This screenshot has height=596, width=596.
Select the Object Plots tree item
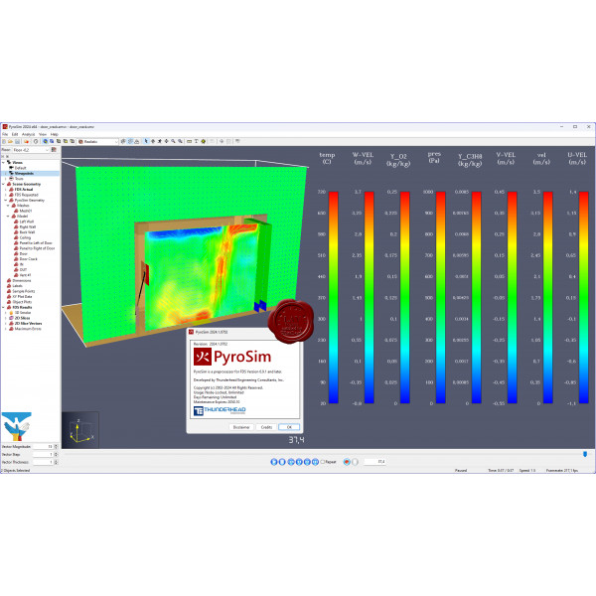click(22, 302)
